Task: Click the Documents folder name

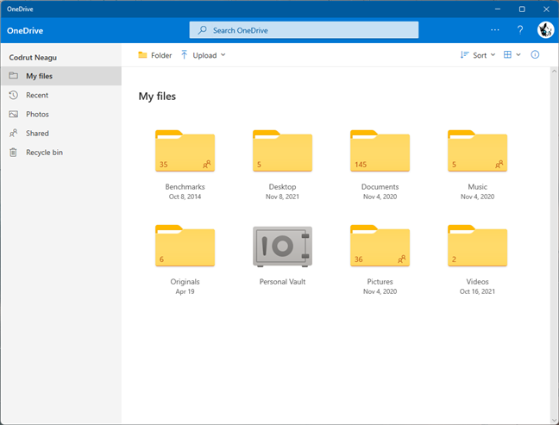Action: pyautogui.click(x=380, y=187)
